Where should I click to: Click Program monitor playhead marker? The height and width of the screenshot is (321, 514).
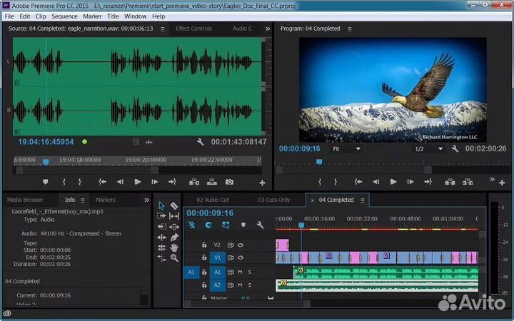click(x=319, y=162)
